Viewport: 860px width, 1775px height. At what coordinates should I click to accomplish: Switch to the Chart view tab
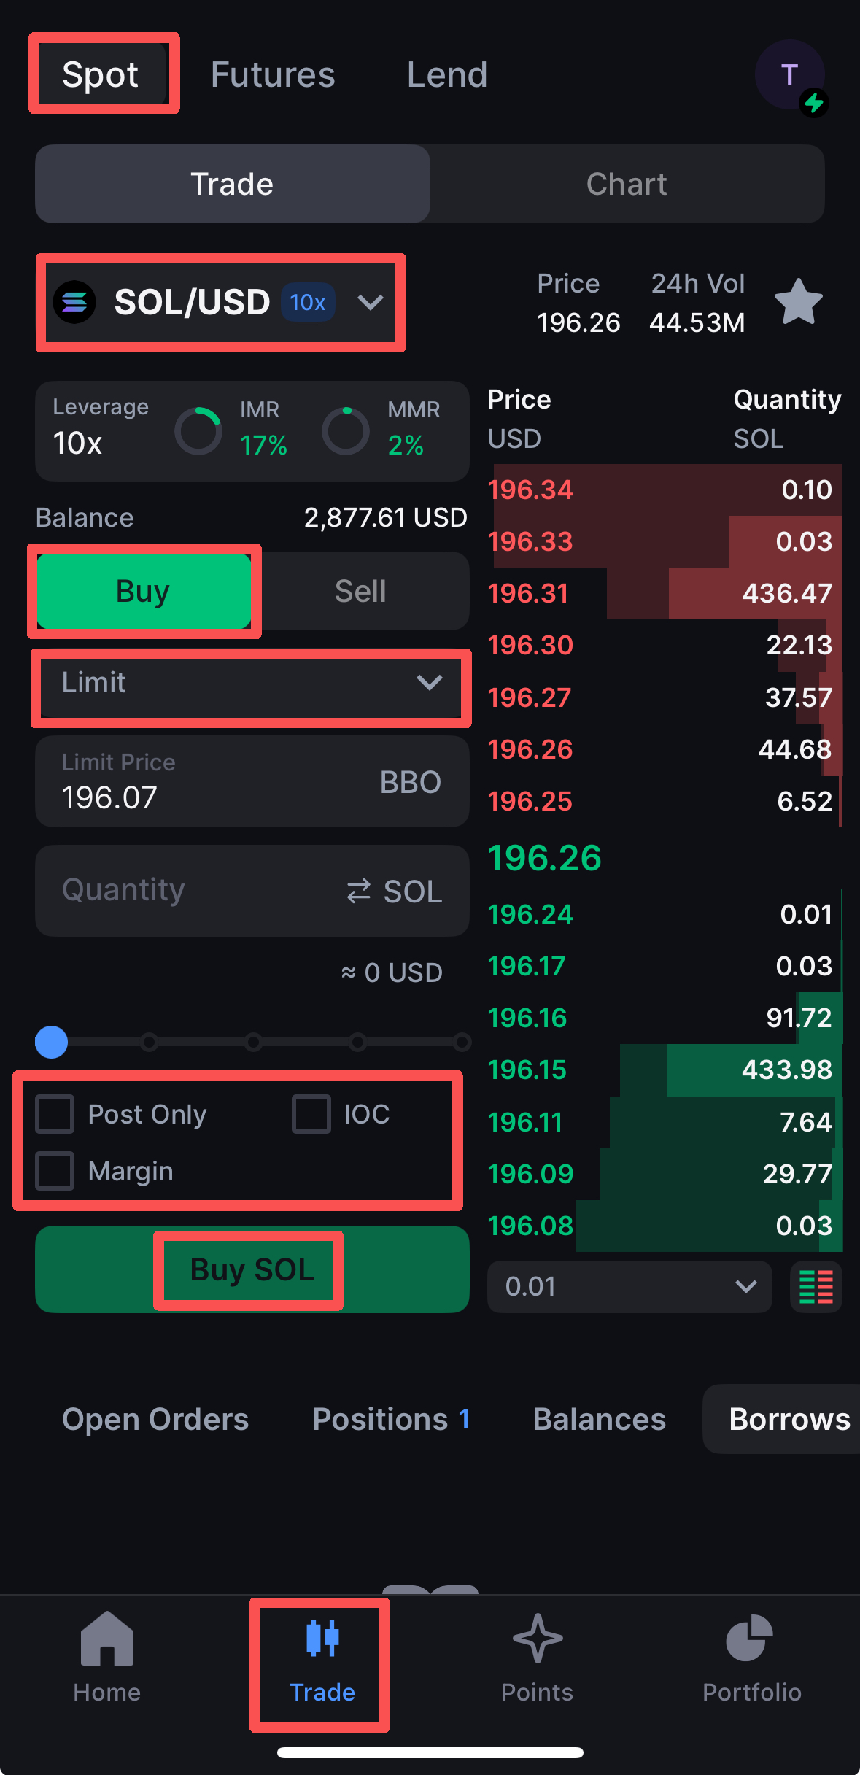coord(627,184)
